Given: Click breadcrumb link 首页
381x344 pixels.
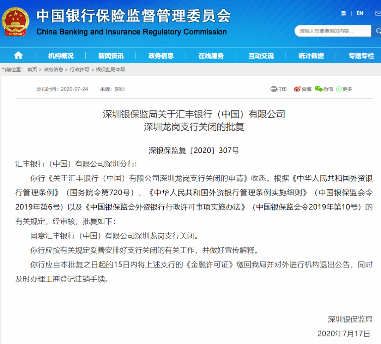Looking at the screenshot, I should tap(32, 70).
